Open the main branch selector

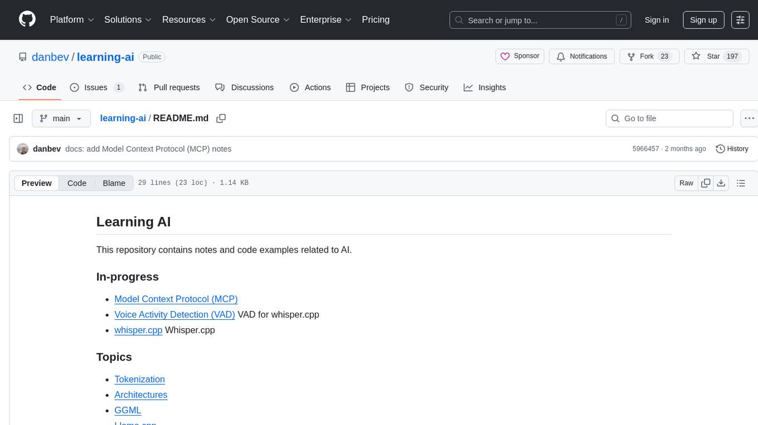point(61,118)
